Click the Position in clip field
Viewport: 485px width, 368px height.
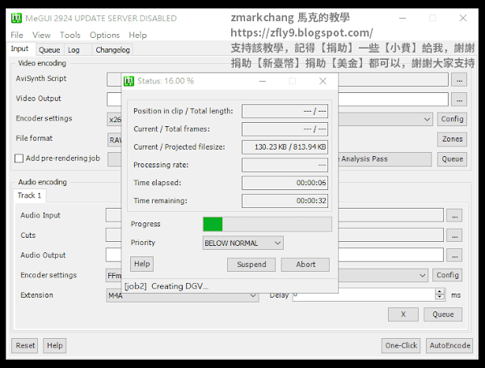click(x=285, y=112)
